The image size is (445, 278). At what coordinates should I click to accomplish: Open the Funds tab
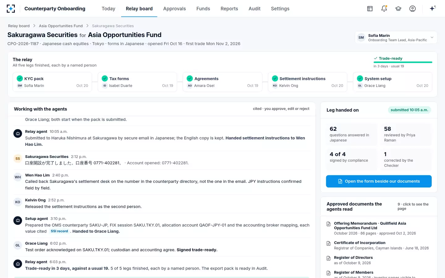point(203,9)
